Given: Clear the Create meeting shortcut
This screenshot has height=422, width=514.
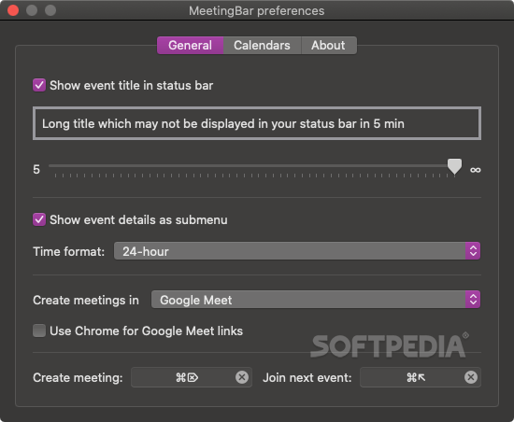Looking at the screenshot, I should coord(242,377).
